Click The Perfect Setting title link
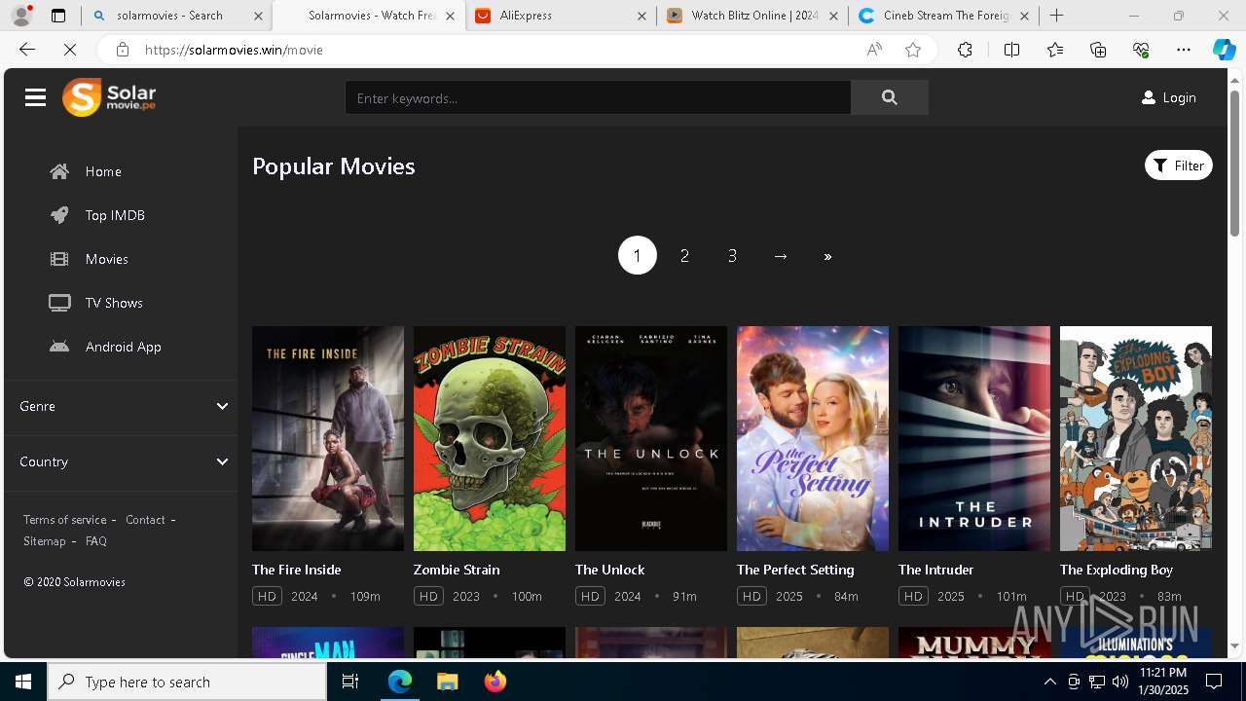Viewport: 1246px width, 701px height. (x=795, y=570)
